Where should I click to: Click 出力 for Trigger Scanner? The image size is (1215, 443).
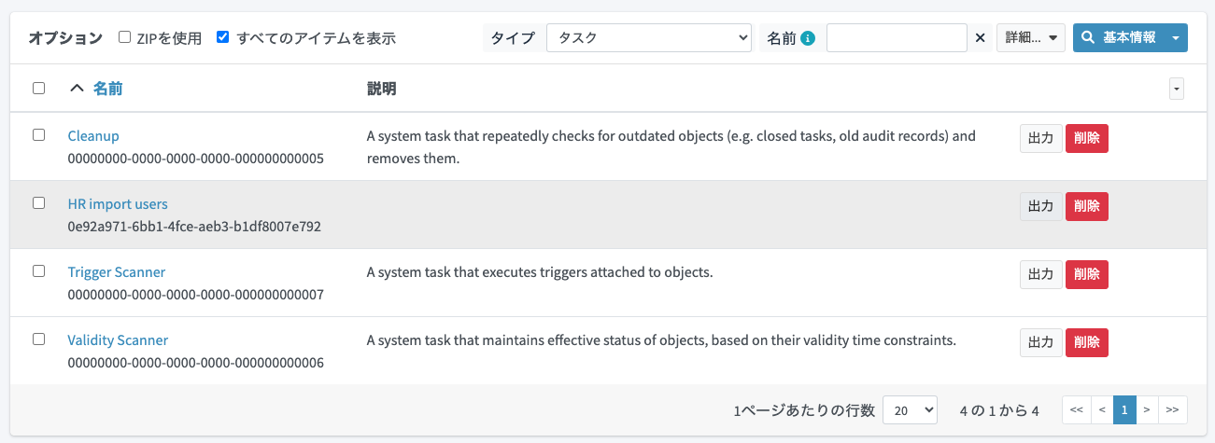(1040, 274)
